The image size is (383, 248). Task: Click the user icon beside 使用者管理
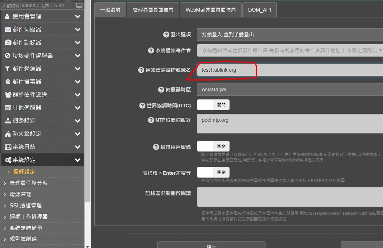pyautogui.click(x=8, y=16)
